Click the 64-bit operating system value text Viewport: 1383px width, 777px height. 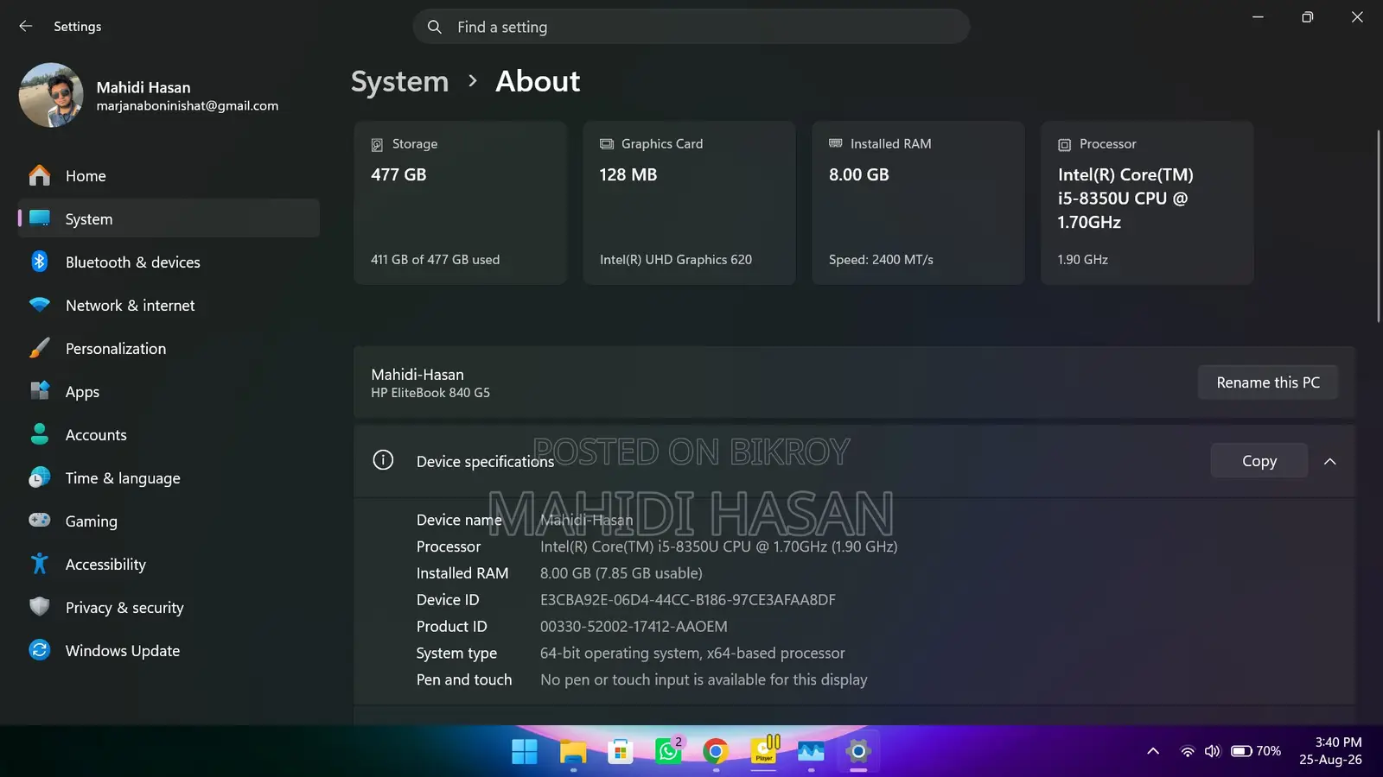coord(692,654)
